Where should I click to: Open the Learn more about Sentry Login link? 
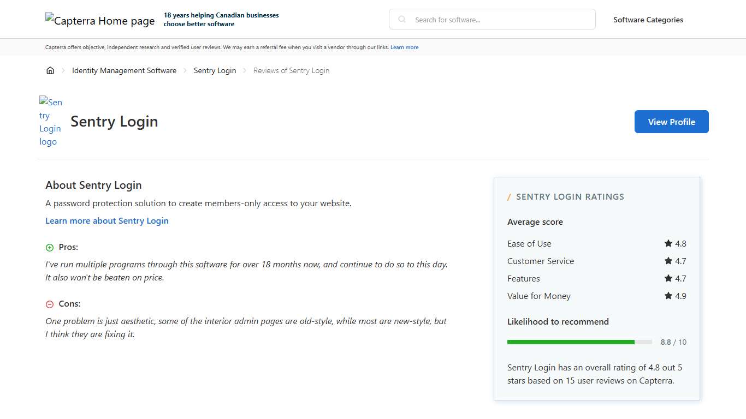(x=107, y=220)
